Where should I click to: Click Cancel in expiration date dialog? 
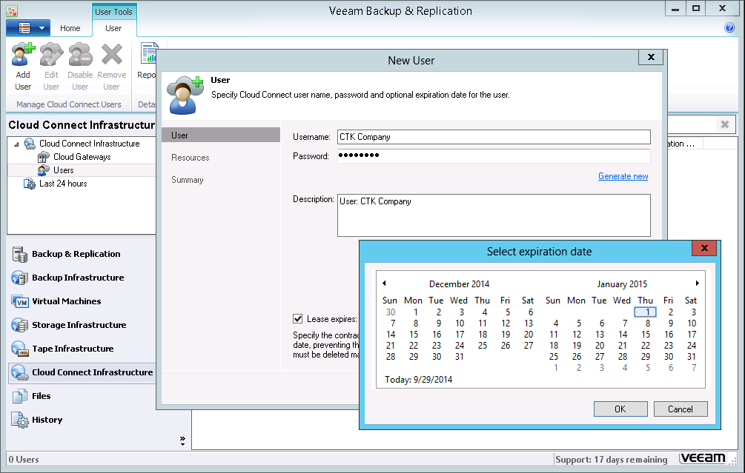(x=681, y=409)
